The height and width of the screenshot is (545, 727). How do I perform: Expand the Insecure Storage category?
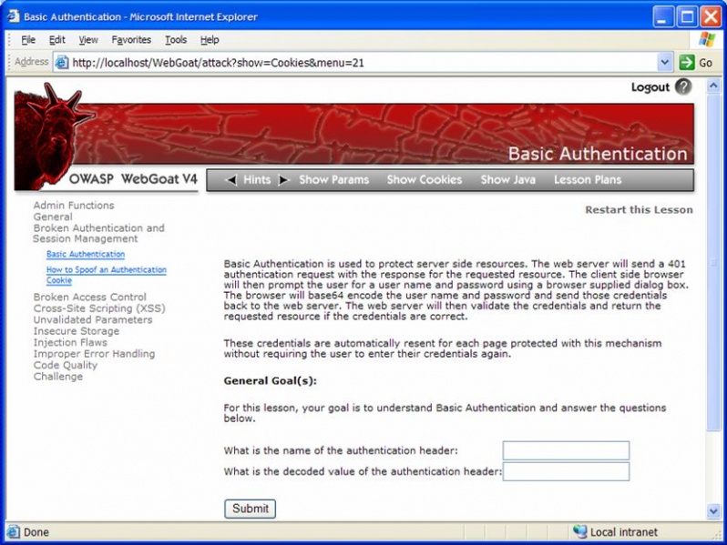pyautogui.click(x=77, y=331)
